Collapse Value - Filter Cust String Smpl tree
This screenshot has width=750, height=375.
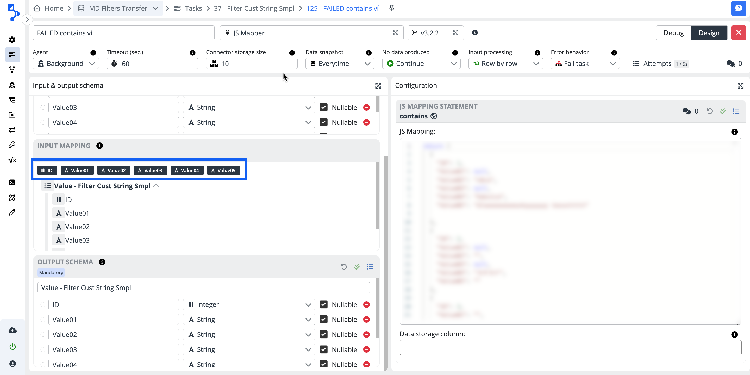tap(156, 186)
